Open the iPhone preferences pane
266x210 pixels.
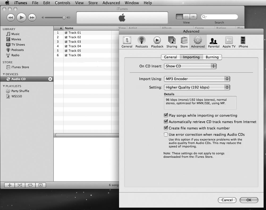[243, 42]
